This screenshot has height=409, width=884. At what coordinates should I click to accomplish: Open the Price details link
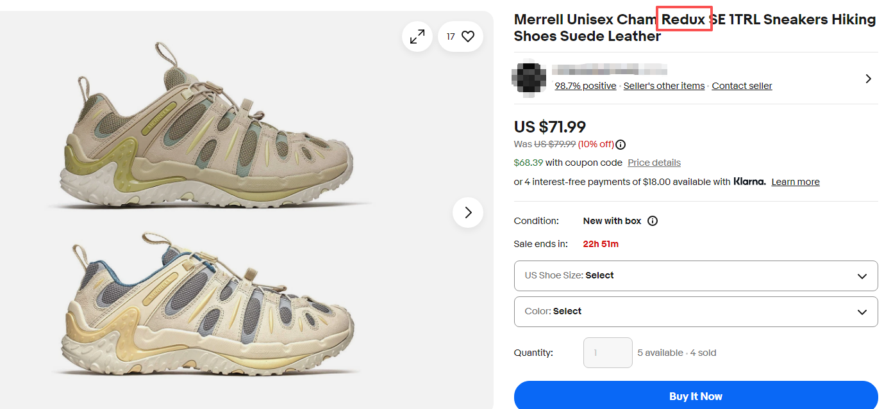[x=654, y=163]
